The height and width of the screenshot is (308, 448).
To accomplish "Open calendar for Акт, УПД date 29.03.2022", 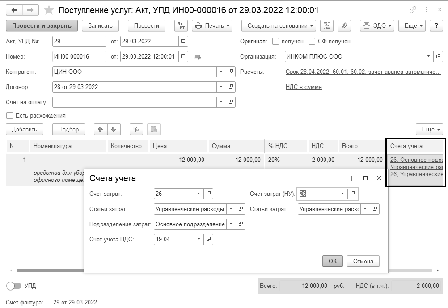I will click(183, 41).
